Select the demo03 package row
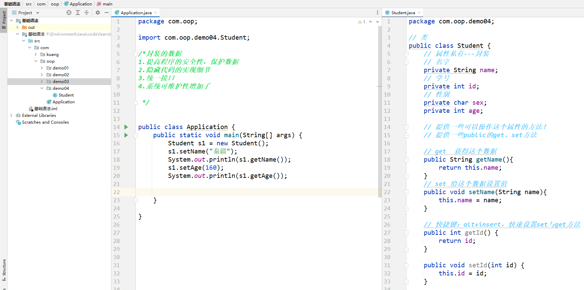Screen dimensions: 584x290 (x=59, y=82)
